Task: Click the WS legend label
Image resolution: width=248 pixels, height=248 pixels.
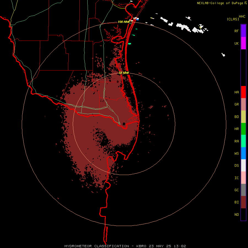Action: pyautogui.click(x=237, y=153)
